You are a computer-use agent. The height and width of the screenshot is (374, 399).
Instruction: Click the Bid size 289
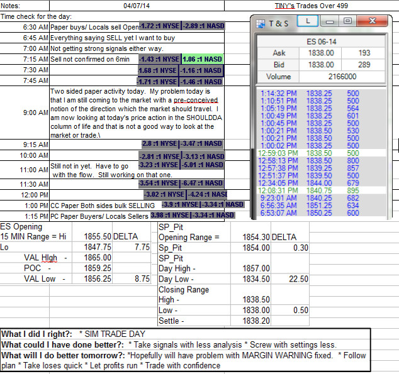[x=364, y=65]
